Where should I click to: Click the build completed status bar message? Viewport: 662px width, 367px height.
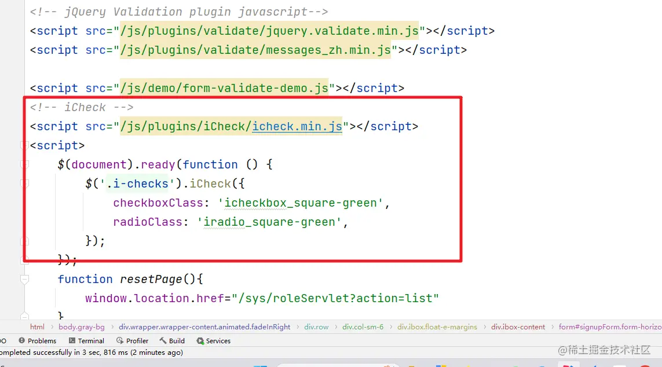(92, 352)
